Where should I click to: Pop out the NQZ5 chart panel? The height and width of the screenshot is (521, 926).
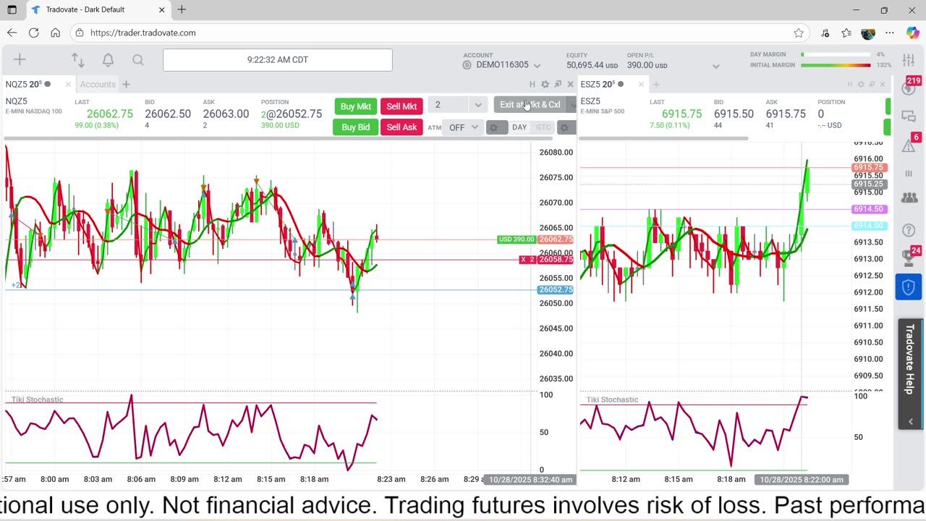(x=558, y=85)
